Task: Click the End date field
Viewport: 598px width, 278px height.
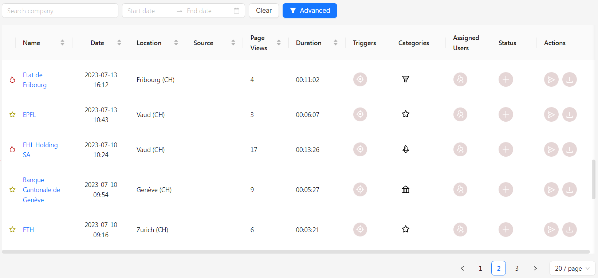Action: point(208,11)
